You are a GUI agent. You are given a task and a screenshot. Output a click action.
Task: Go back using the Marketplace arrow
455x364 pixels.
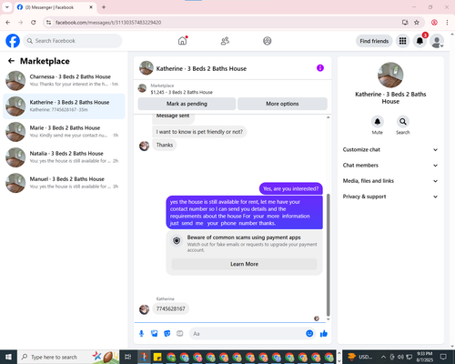[x=11, y=61]
